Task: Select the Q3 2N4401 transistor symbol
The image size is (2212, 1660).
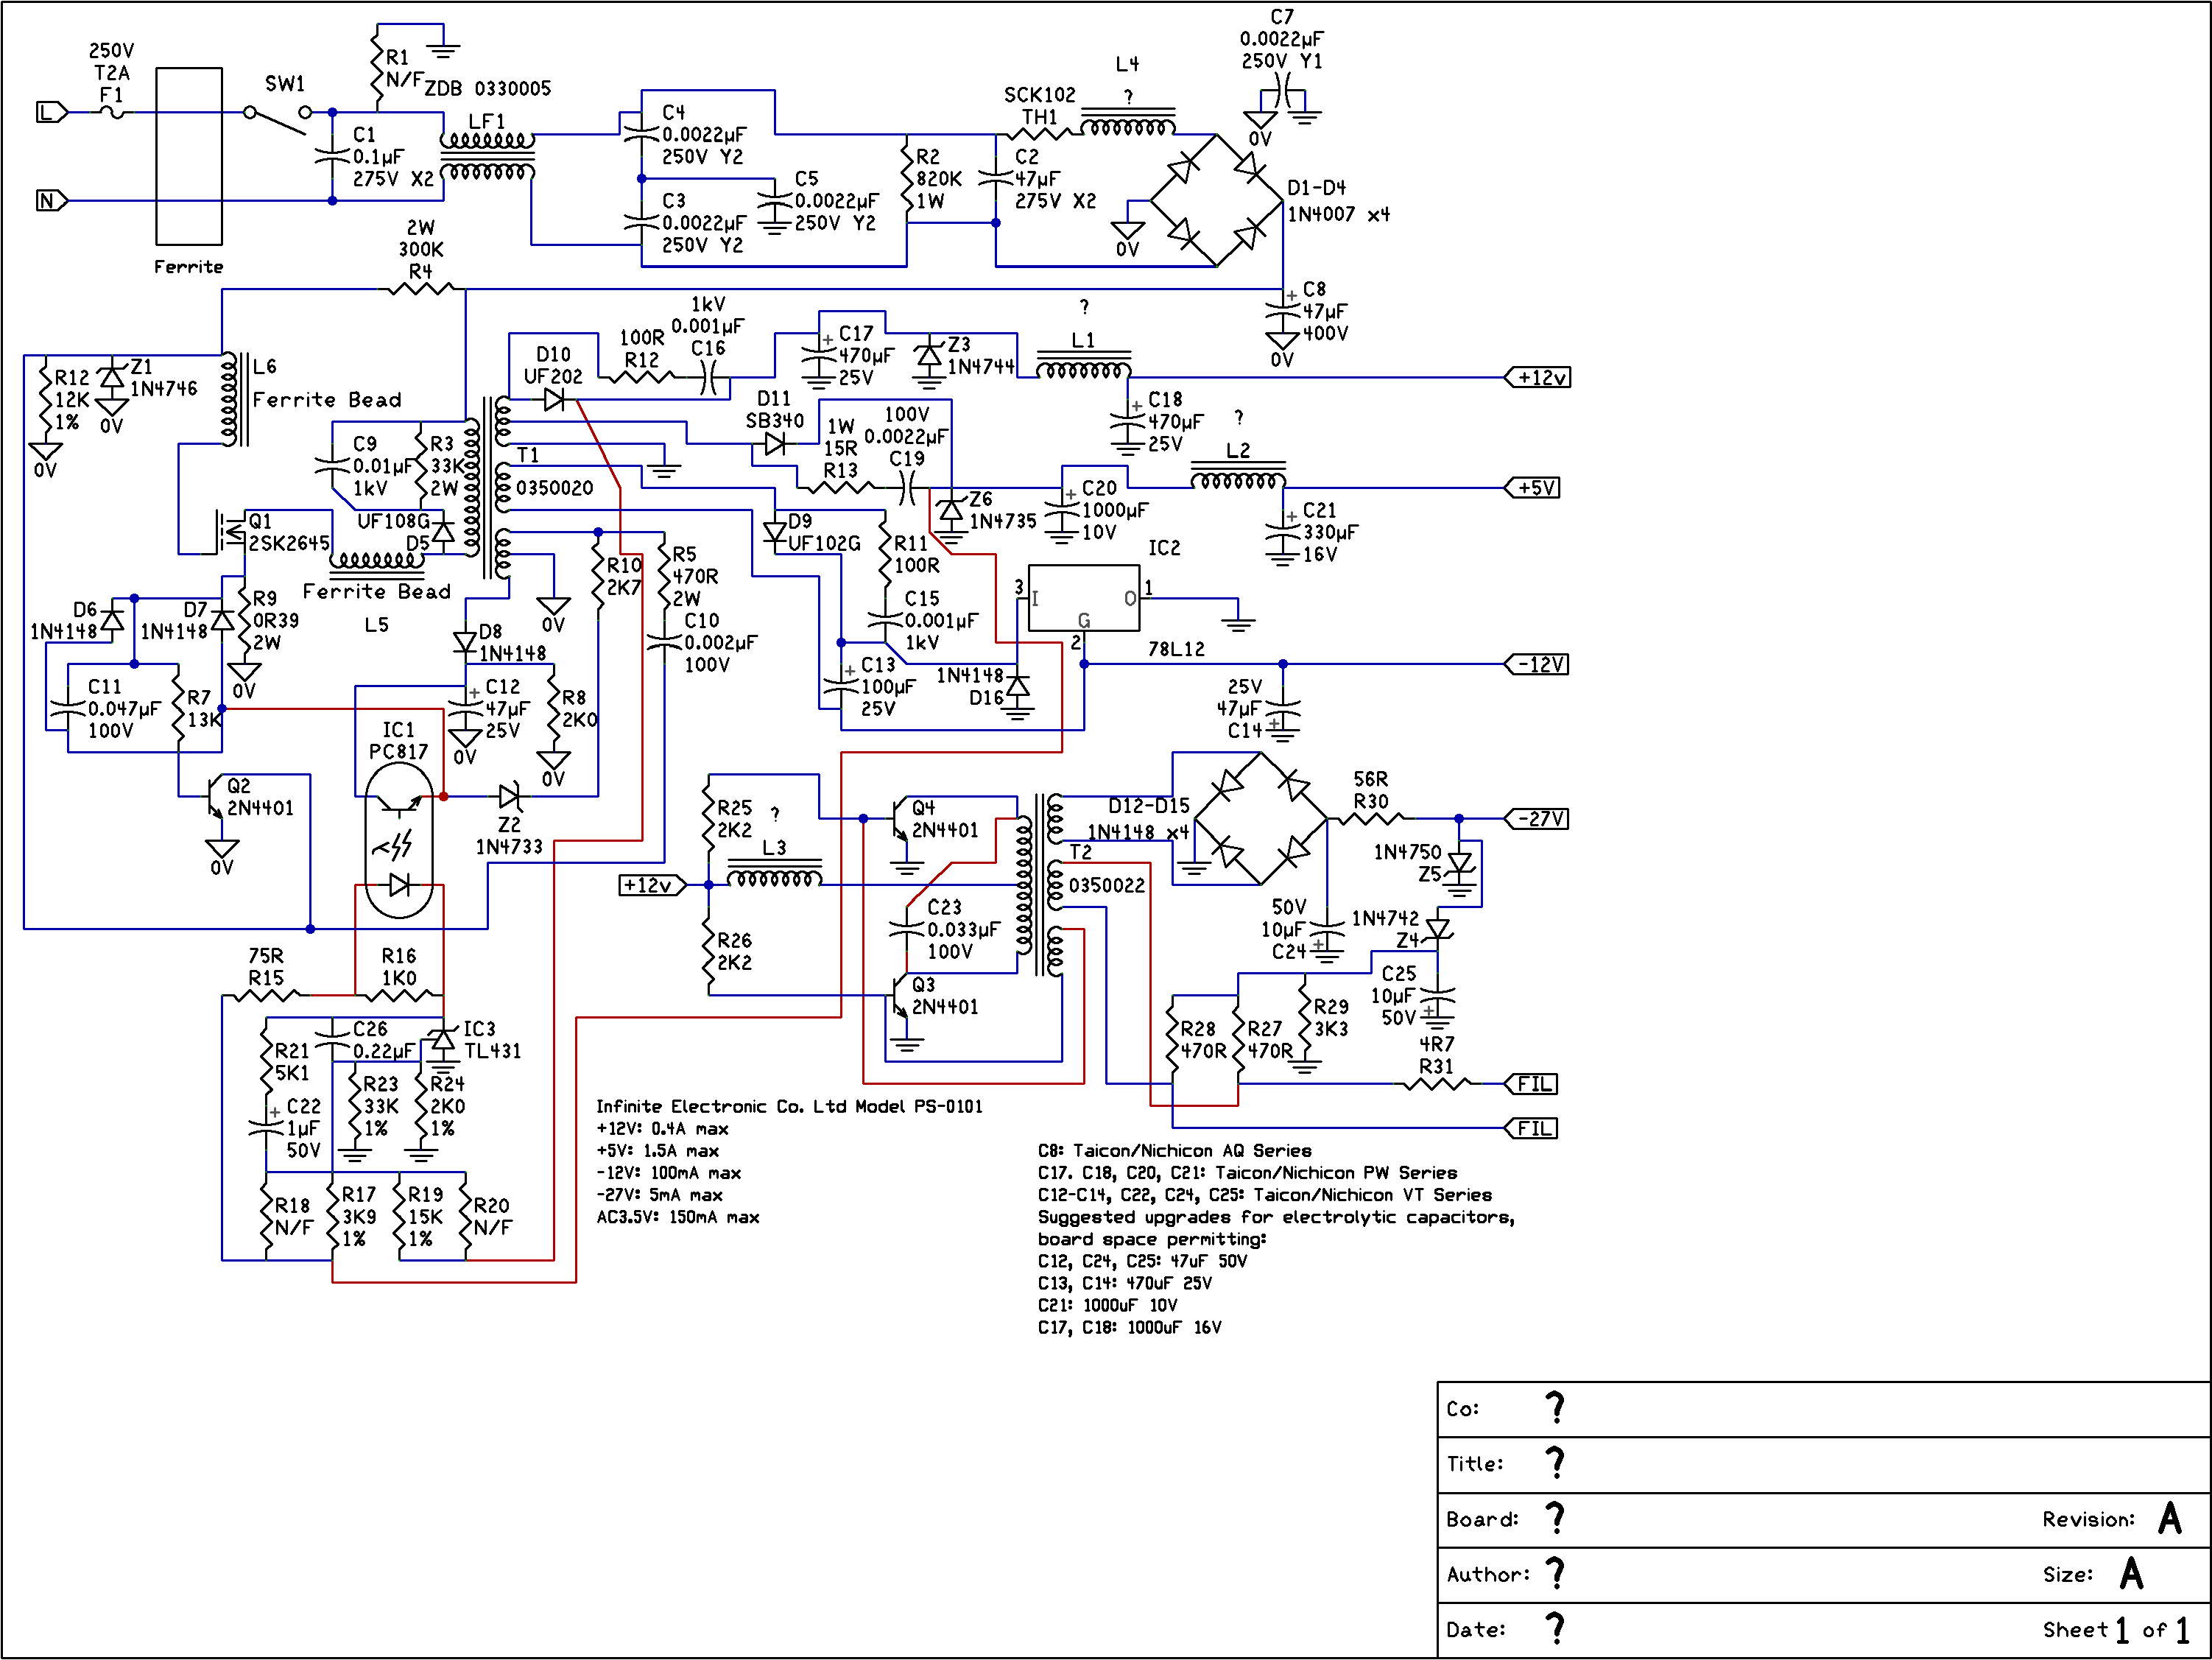Action: click(x=899, y=996)
